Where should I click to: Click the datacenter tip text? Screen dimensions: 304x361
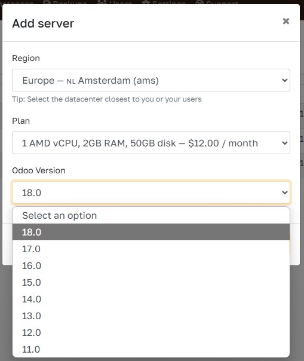tap(107, 99)
